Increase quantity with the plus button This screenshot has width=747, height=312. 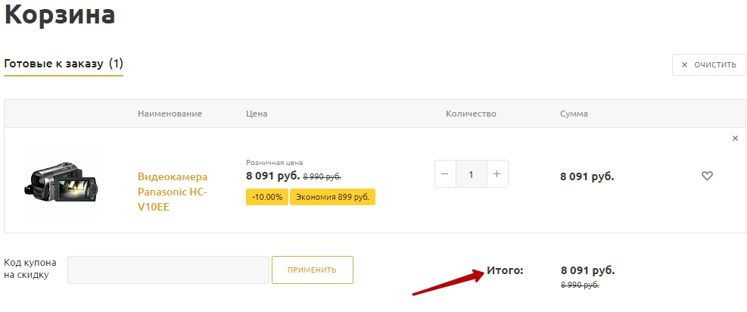tap(496, 174)
